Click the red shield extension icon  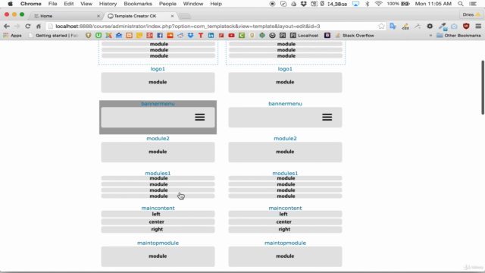click(466, 27)
